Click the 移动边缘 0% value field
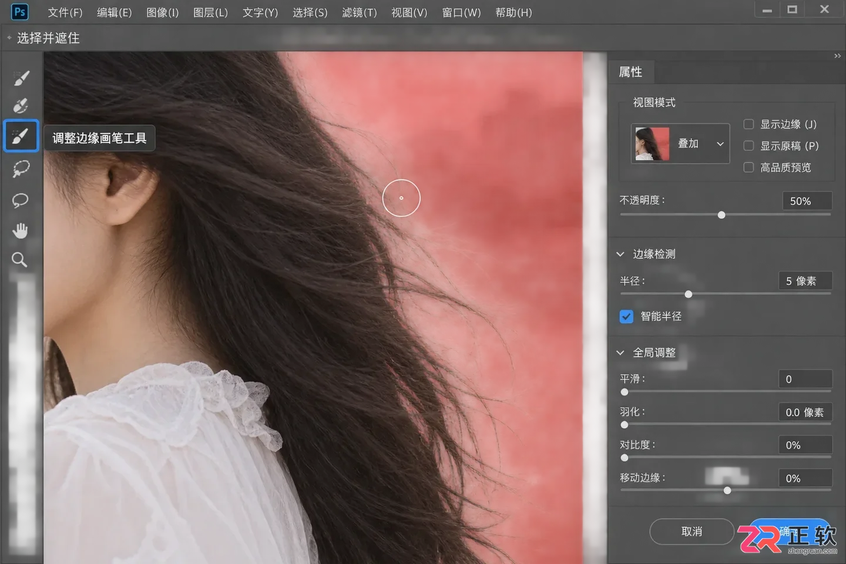This screenshot has height=564, width=846. point(805,478)
